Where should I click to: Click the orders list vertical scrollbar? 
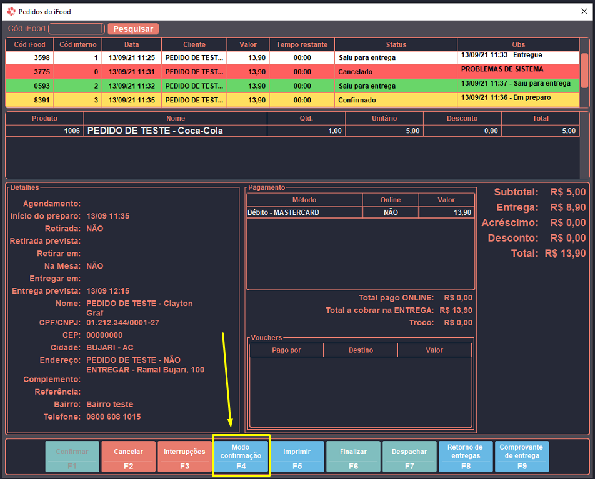[x=584, y=70]
